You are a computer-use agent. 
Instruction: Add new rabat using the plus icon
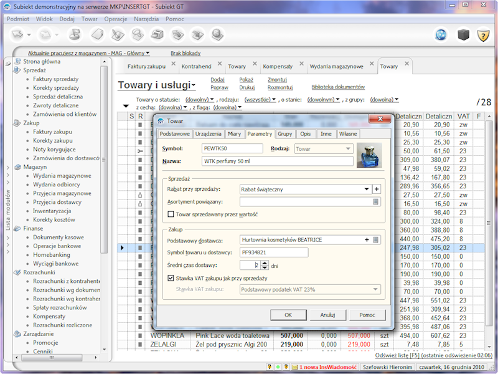377,188
